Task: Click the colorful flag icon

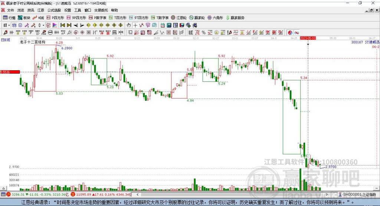Action: 55,25
